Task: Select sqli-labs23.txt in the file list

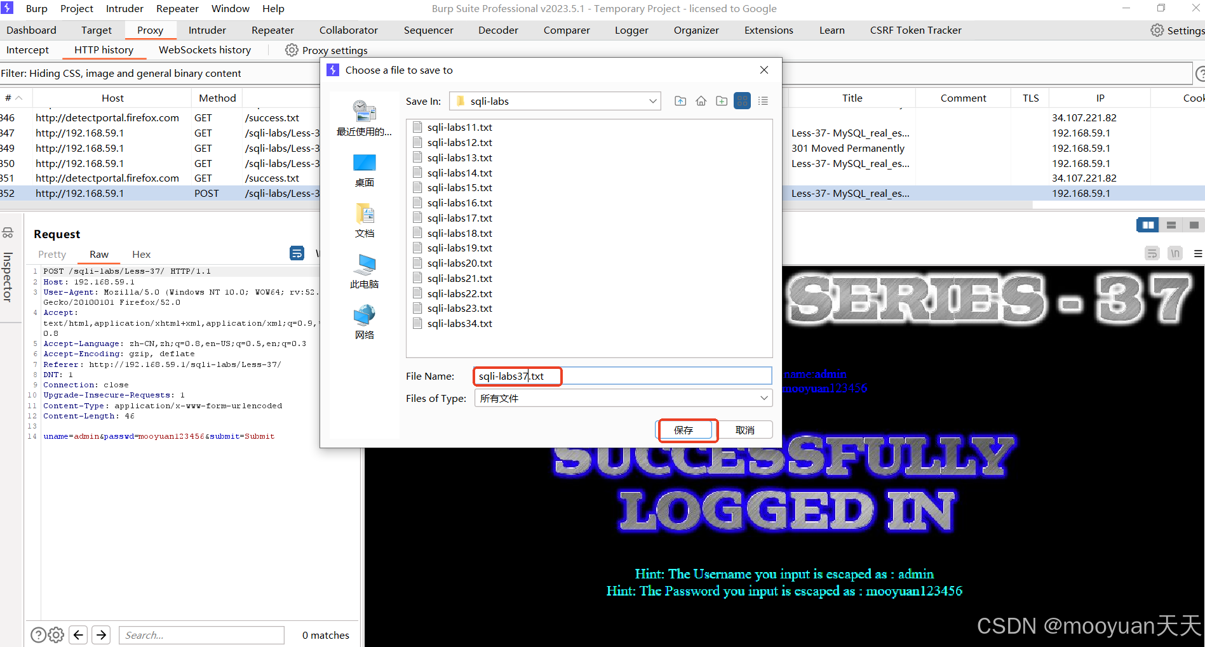Action: pos(459,309)
